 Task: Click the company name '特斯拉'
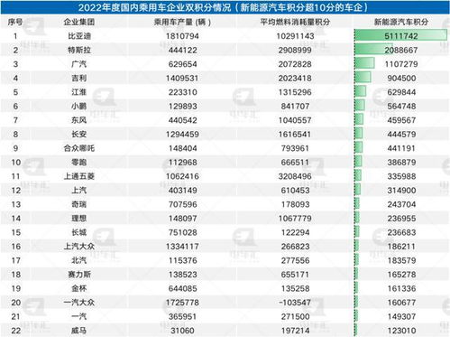pyautogui.click(x=79, y=50)
